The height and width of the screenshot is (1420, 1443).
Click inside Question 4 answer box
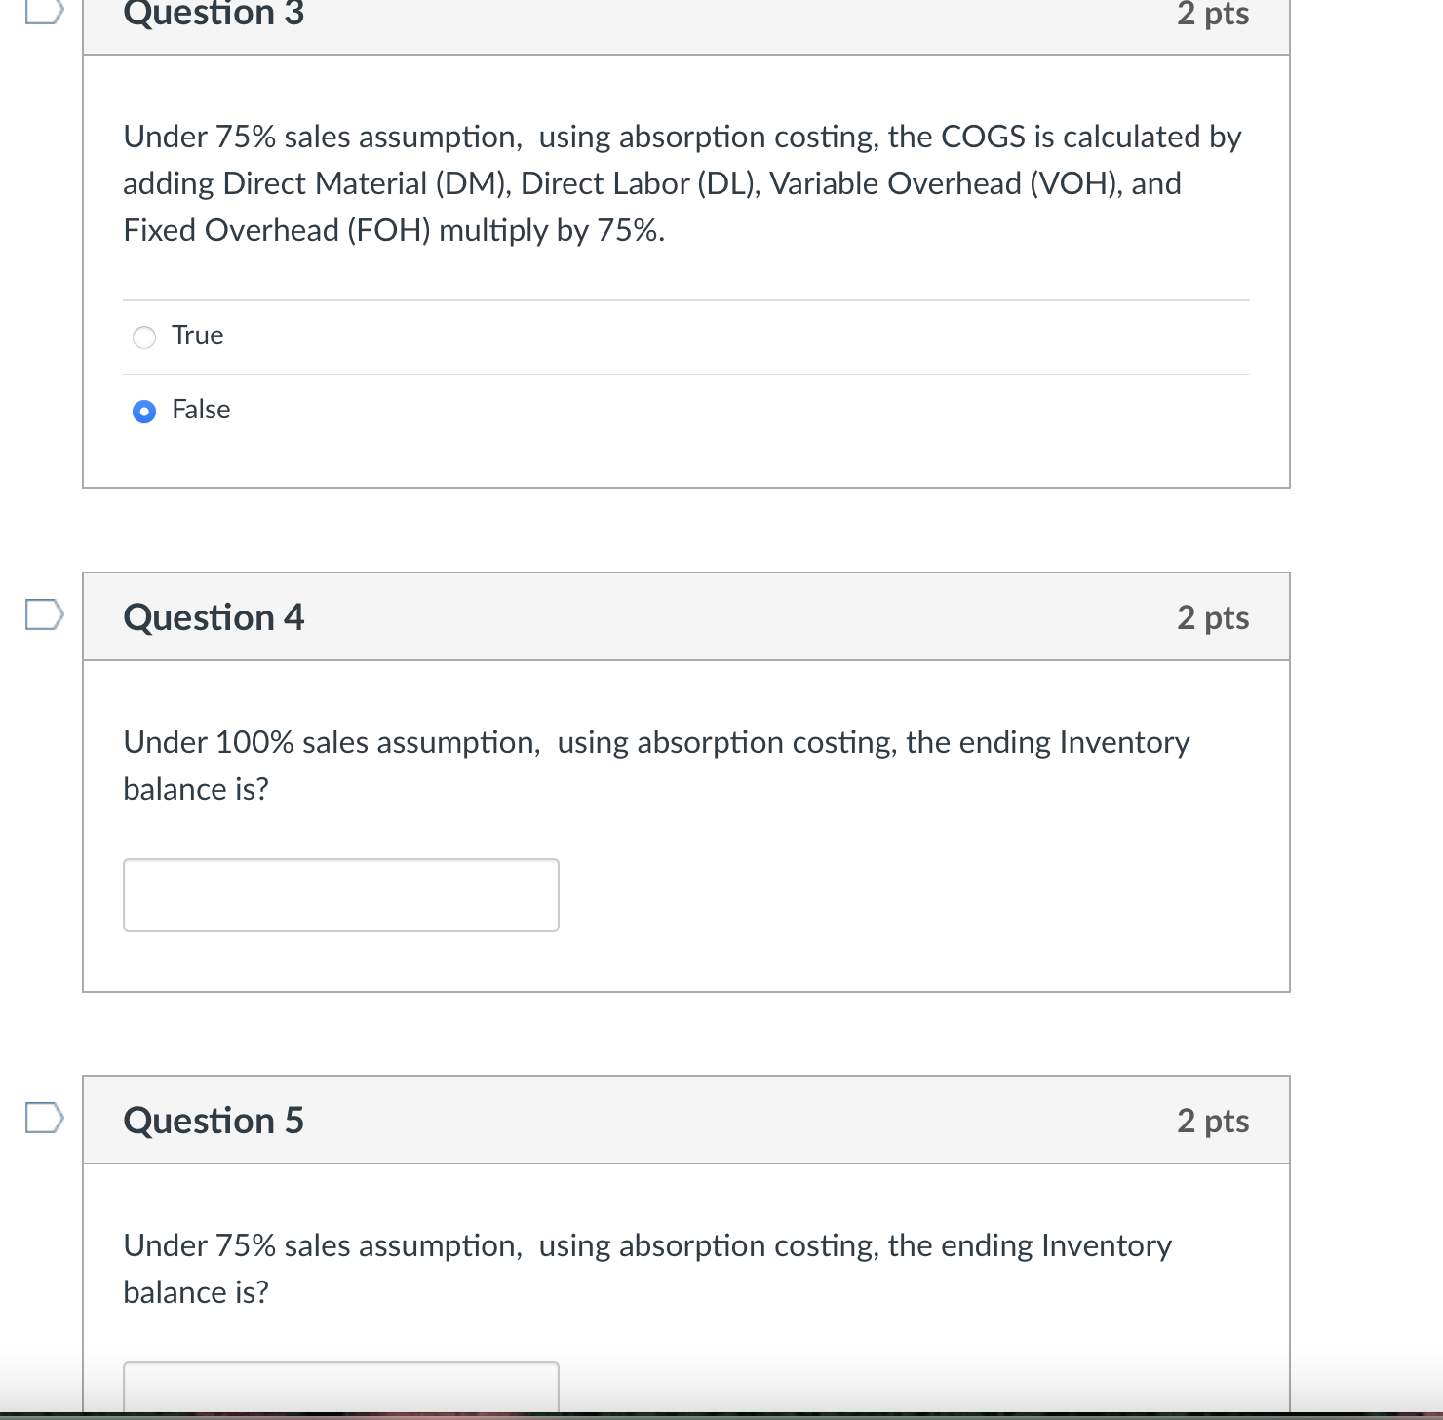339,893
